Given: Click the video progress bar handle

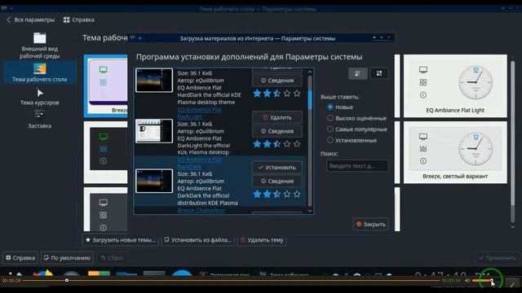Looking at the screenshot, I should tap(67, 281).
